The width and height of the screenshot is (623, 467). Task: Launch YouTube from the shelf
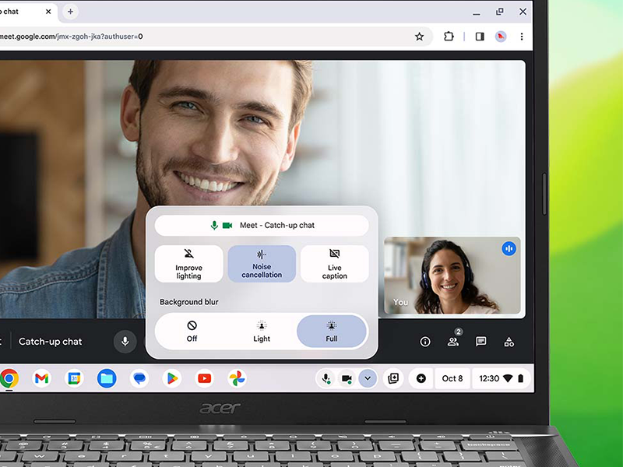(204, 378)
